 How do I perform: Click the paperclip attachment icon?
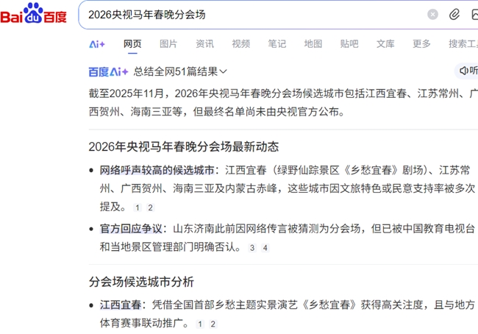(x=454, y=15)
